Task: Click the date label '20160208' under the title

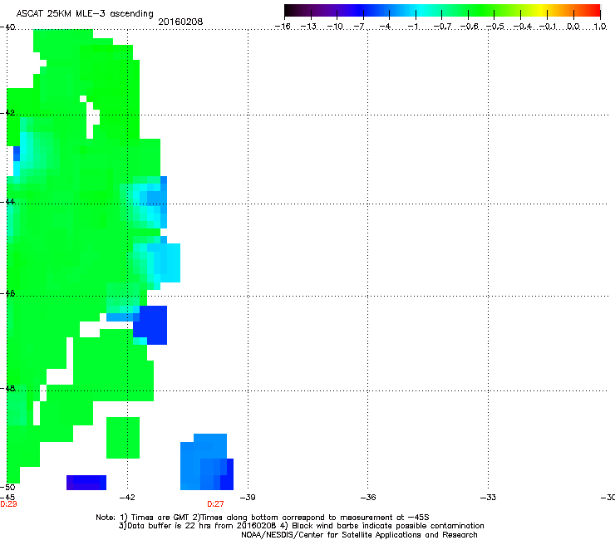Action: point(180,22)
